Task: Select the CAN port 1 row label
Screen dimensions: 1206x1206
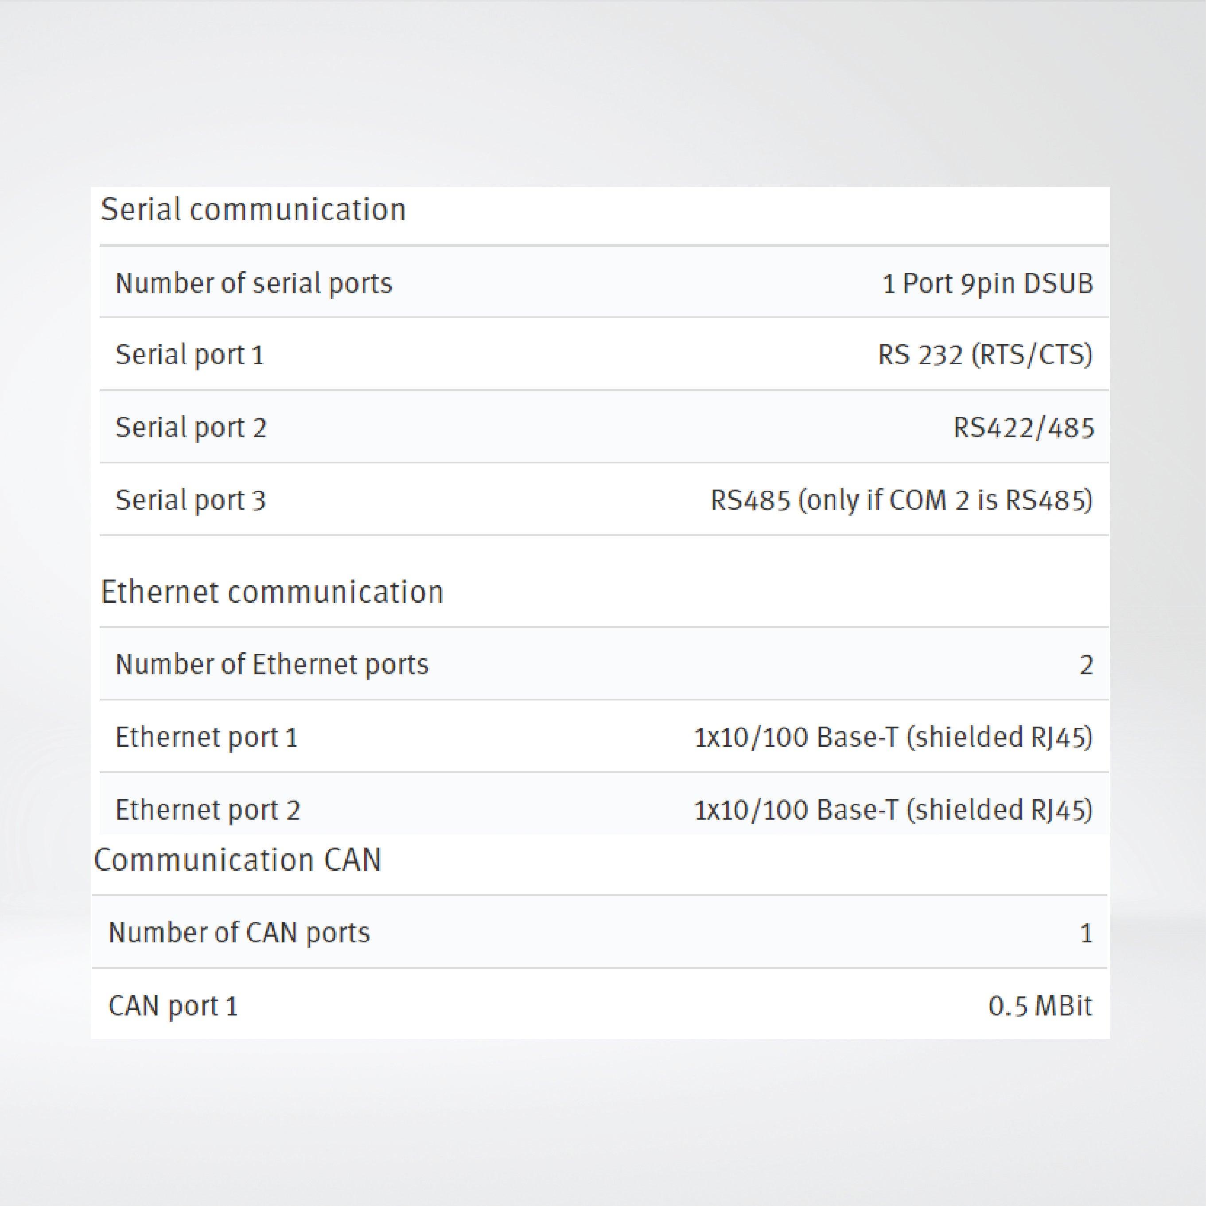Action: pos(173,1006)
